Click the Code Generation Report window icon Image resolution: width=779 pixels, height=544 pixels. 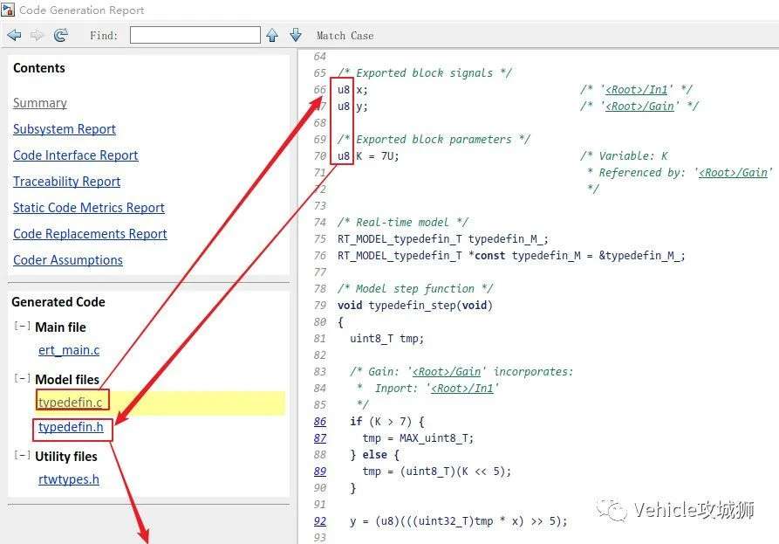(x=8, y=10)
